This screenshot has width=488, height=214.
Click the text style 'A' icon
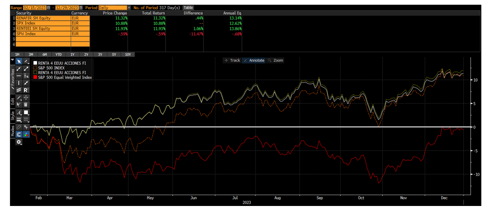point(19,112)
